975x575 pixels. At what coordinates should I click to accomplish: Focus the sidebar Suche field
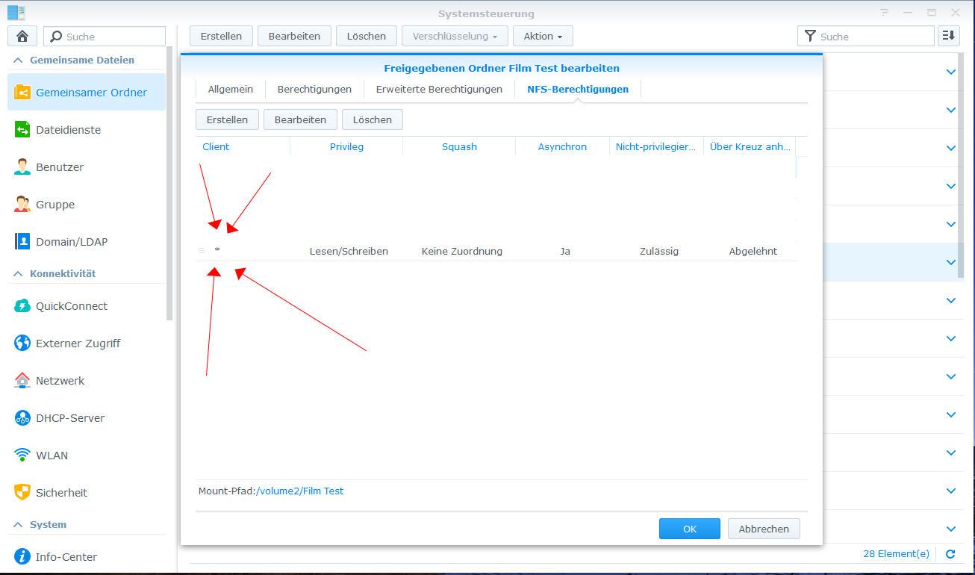coord(105,36)
